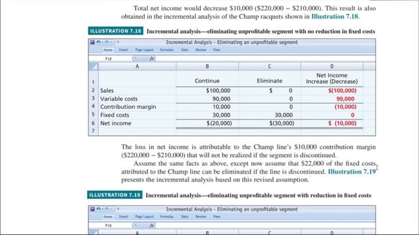The image size is (419, 235).
Task: Open Page Layout tab in Illustration 7.19 ribbon
Action: 144,217
